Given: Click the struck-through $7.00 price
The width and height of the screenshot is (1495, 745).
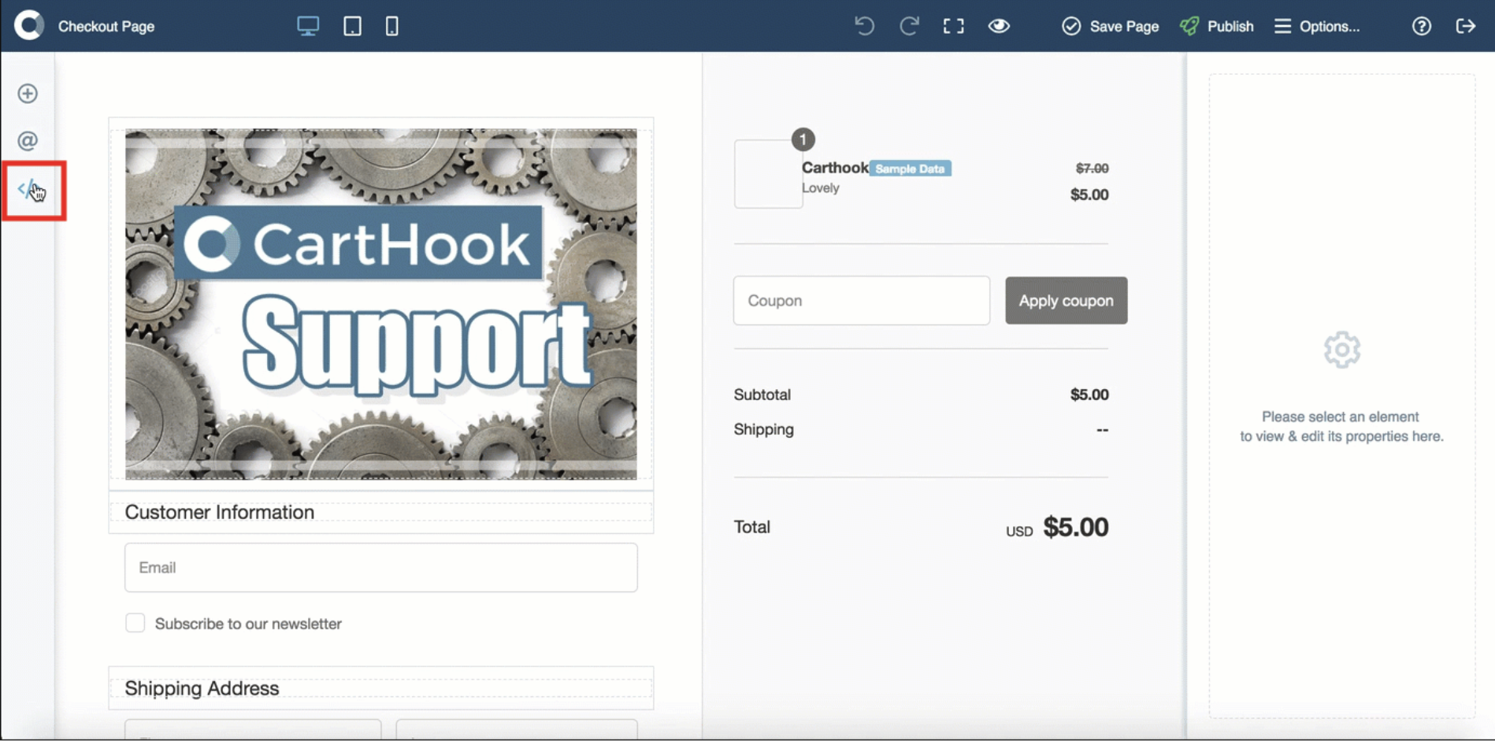Looking at the screenshot, I should click(x=1092, y=168).
